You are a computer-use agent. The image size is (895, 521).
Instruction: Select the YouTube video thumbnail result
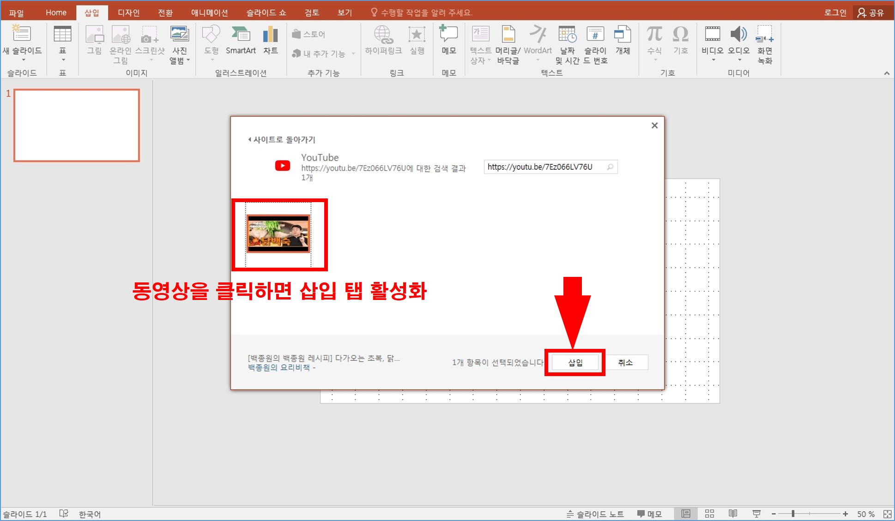(x=278, y=234)
